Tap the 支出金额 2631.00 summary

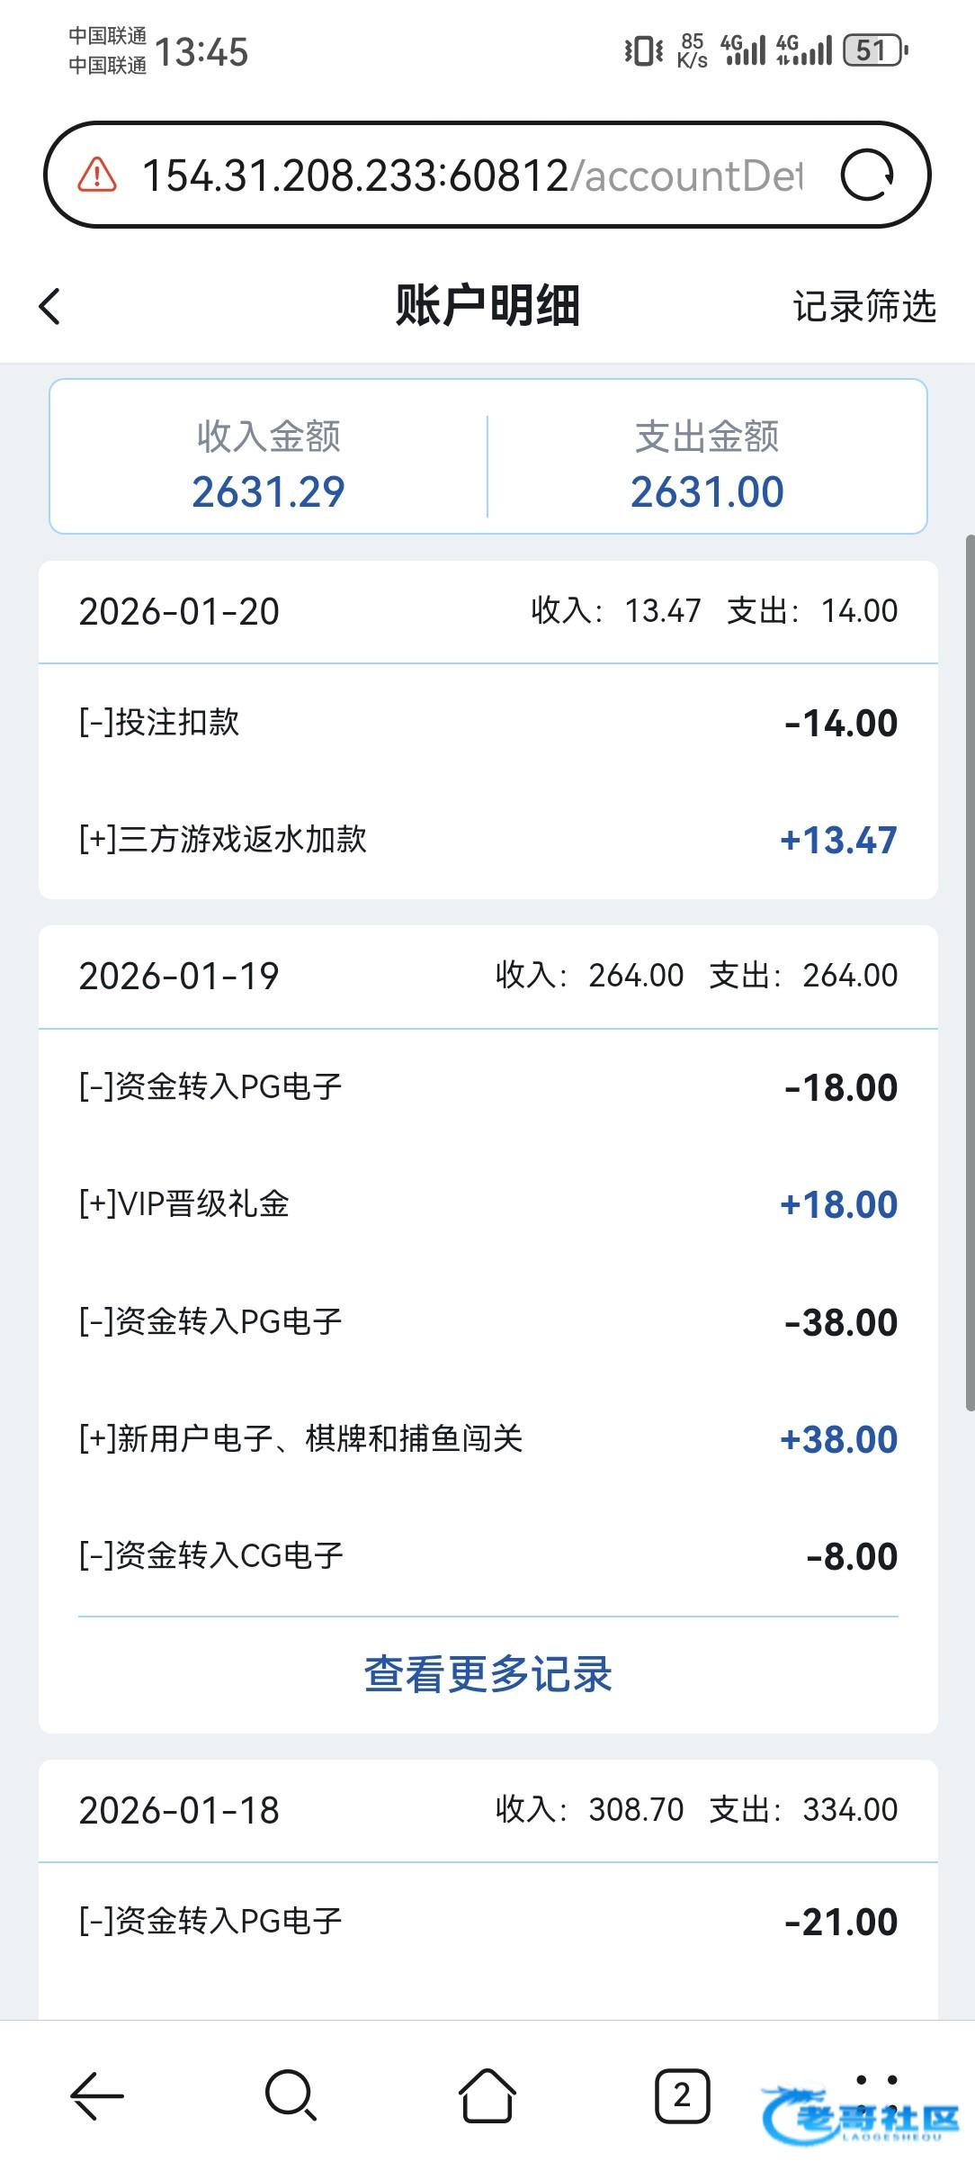[x=707, y=465]
